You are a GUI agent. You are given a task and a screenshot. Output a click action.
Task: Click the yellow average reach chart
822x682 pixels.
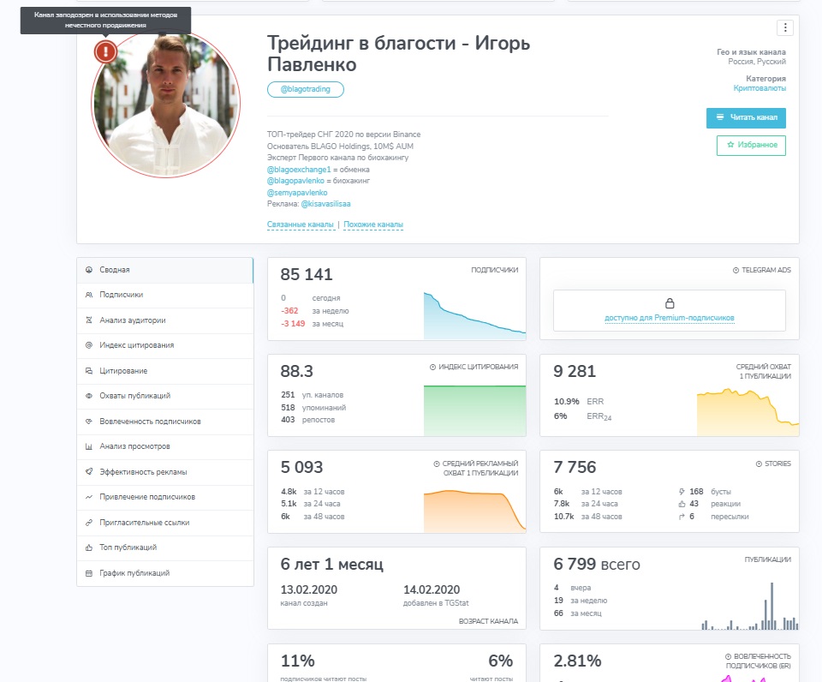tap(748, 412)
